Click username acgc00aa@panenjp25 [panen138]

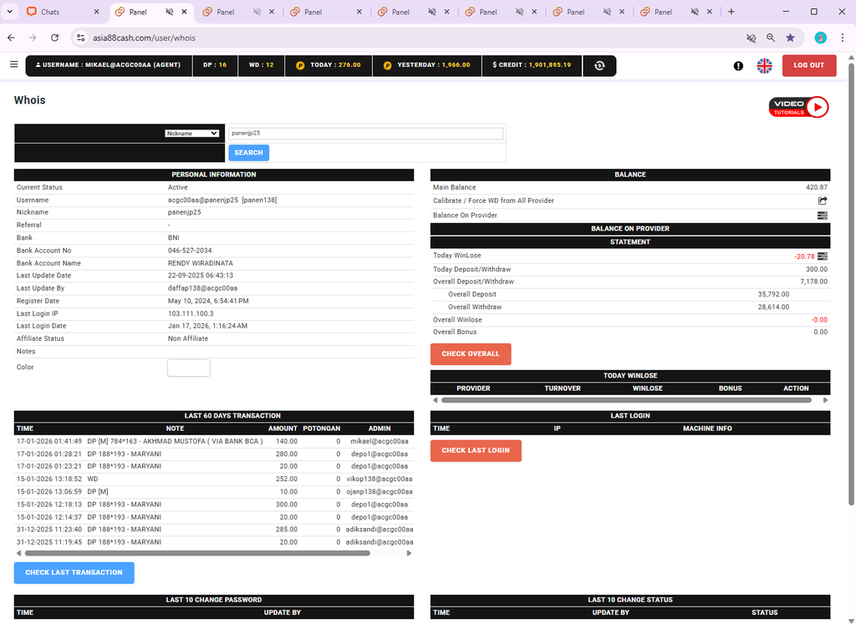pyautogui.click(x=222, y=200)
